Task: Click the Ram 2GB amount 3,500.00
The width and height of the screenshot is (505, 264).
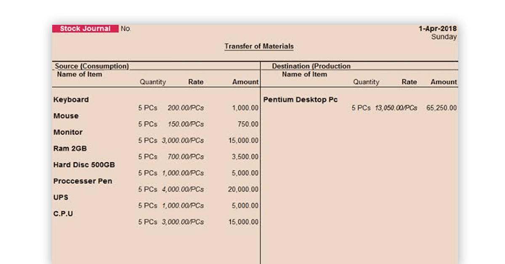Action: coord(245,157)
